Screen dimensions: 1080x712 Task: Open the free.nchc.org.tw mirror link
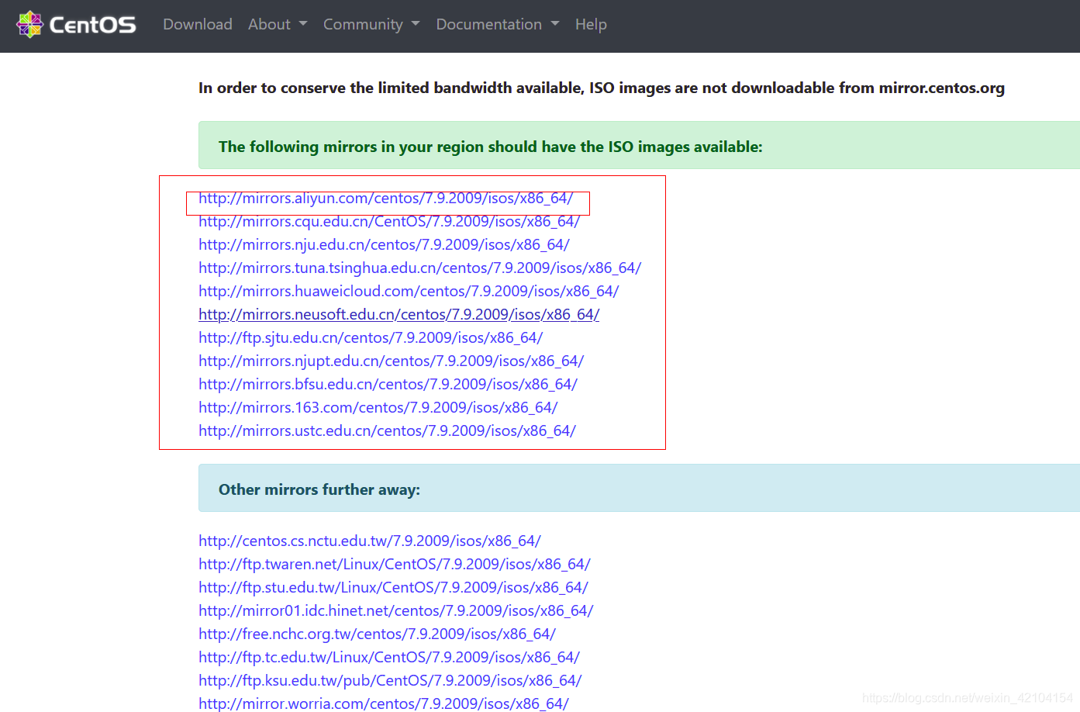tap(377, 634)
